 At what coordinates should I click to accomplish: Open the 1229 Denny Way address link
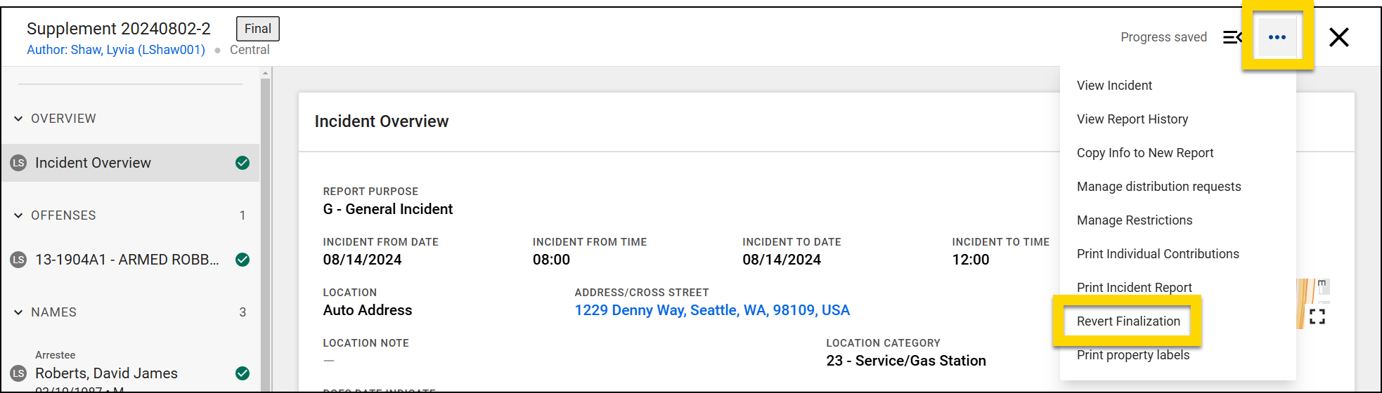click(711, 310)
